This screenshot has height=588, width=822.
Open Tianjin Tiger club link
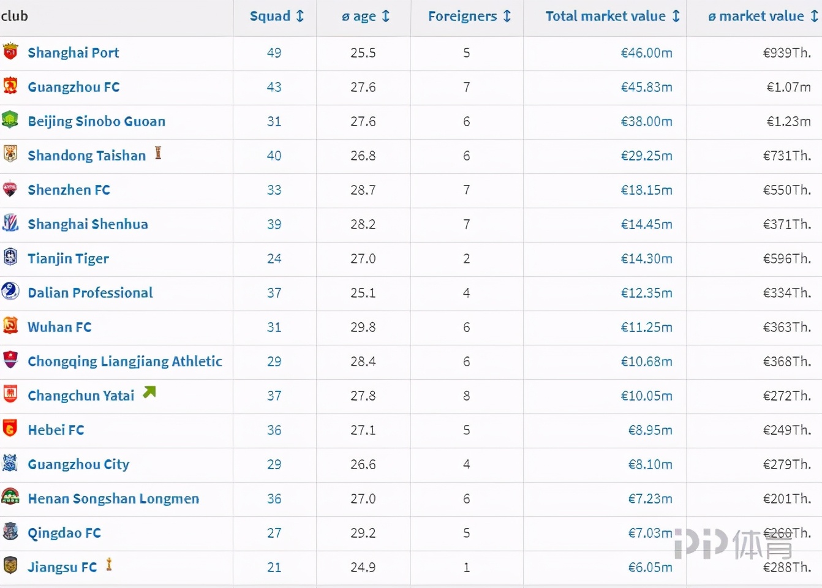68,258
